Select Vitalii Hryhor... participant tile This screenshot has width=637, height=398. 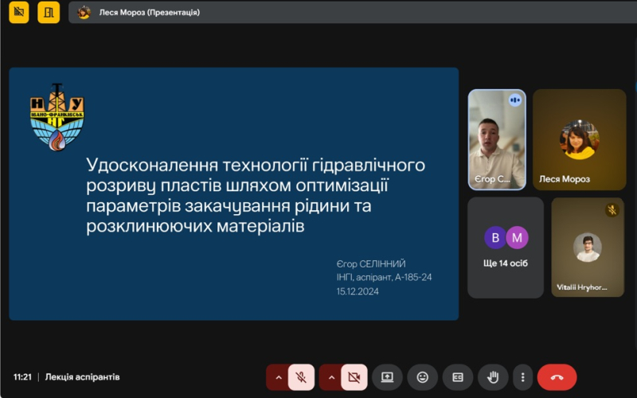[x=588, y=248]
